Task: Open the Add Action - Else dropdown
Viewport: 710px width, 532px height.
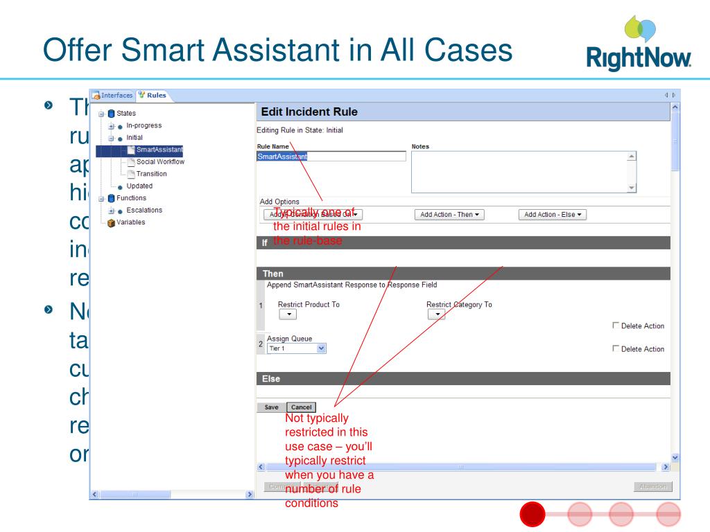Action: click(x=553, y=215)
